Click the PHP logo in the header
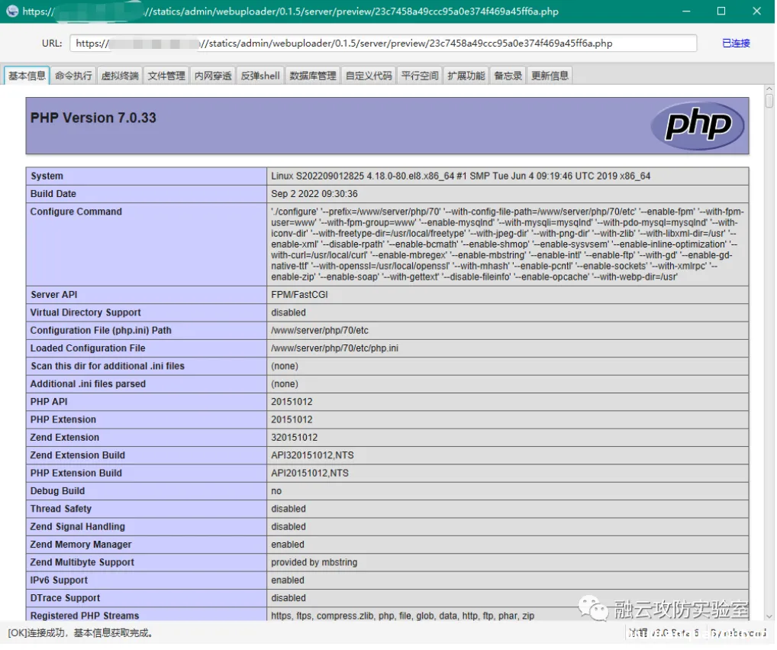This screenshot has width=777, height=650. [697, 125]
